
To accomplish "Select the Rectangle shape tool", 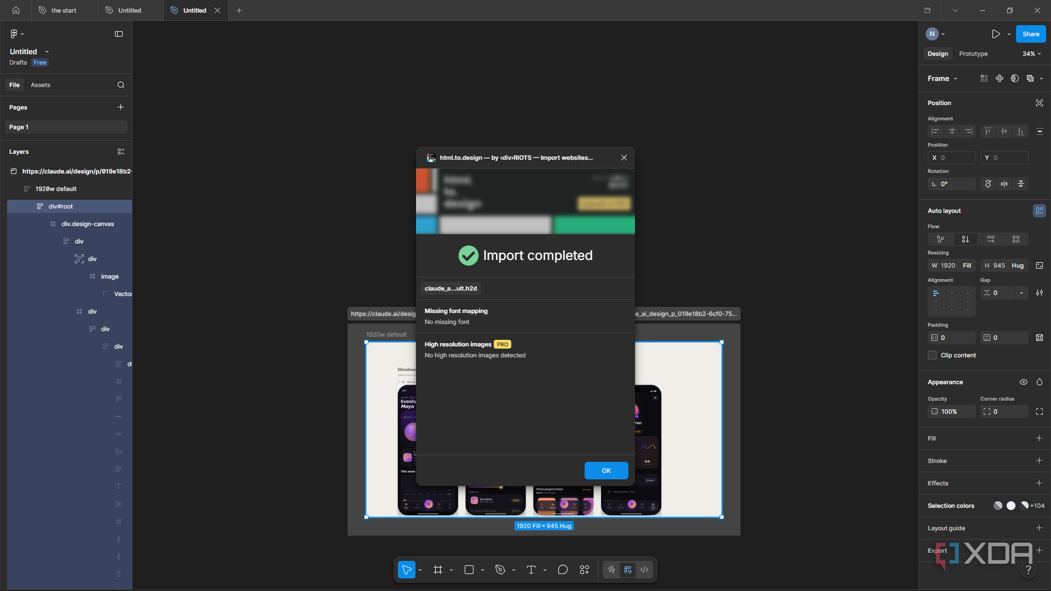I will [469, 570].
